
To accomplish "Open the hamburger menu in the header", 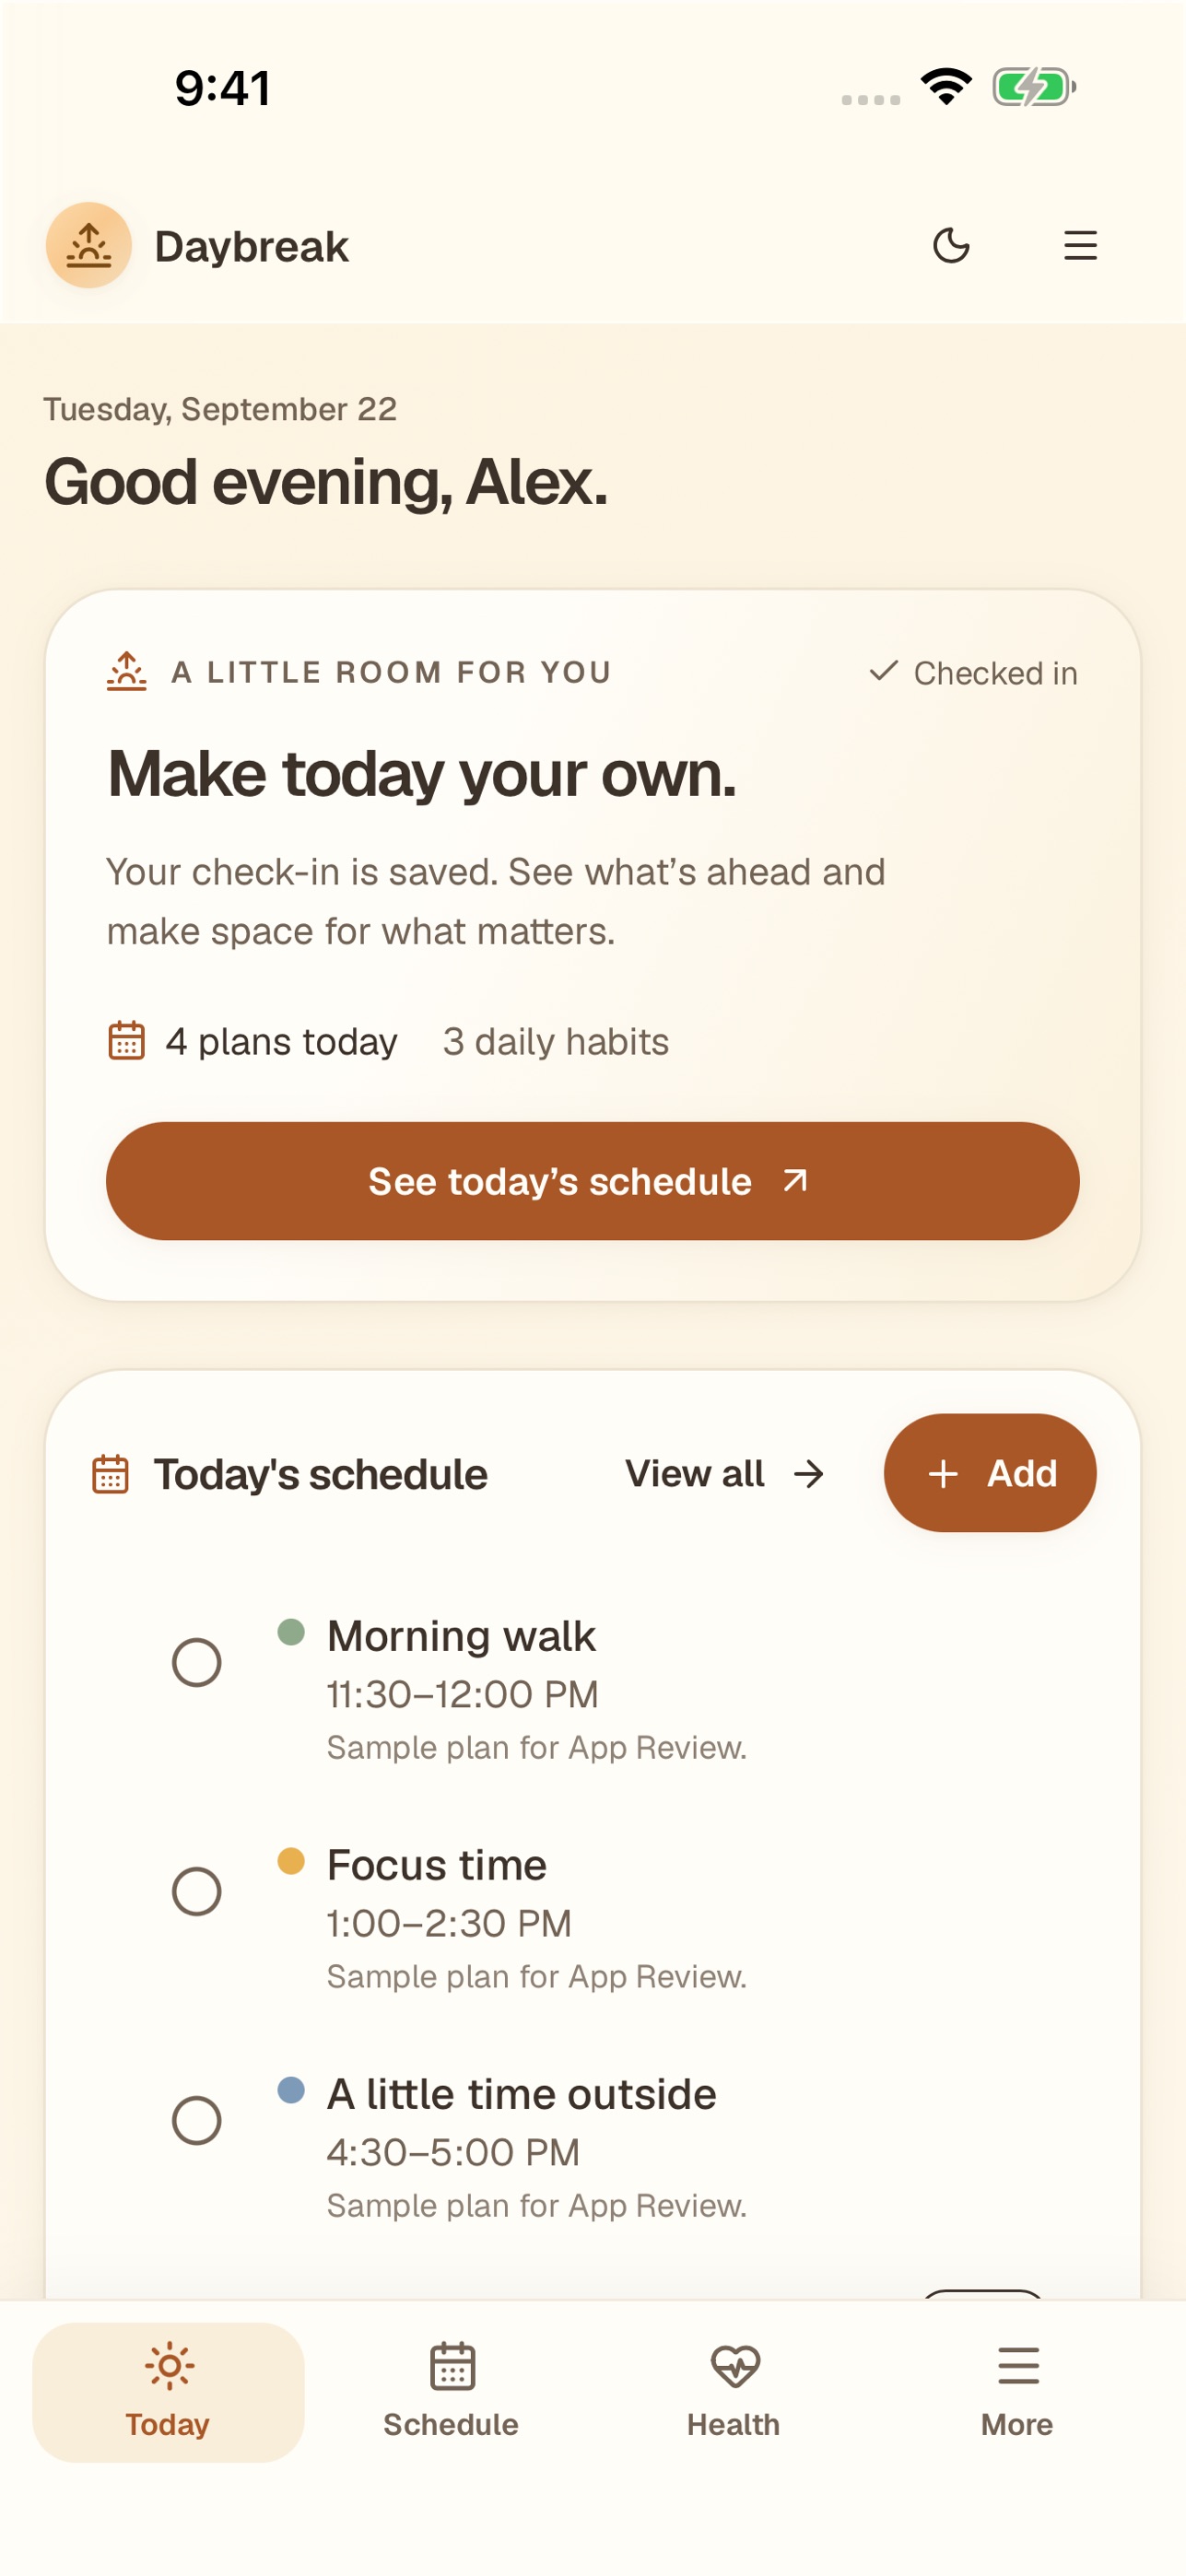I will tap(1080, 245).
